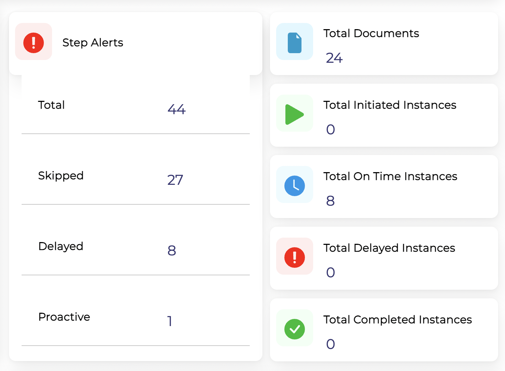
Task: Click the Total Delayed Instances count 0
Action: pyautogui.click(x=331, y=273)
